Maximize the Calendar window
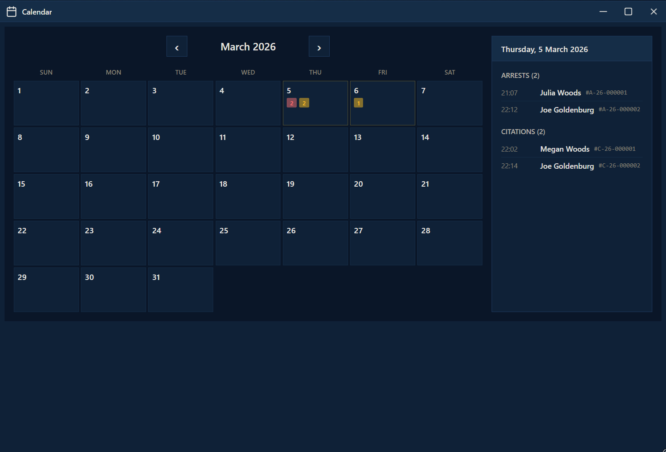Screen dimensions: 666x452 628,12
